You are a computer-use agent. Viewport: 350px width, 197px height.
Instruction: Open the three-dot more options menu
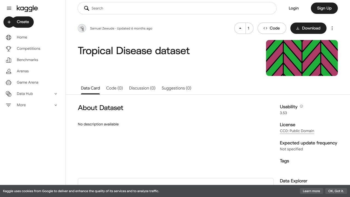tap(332, 28)
